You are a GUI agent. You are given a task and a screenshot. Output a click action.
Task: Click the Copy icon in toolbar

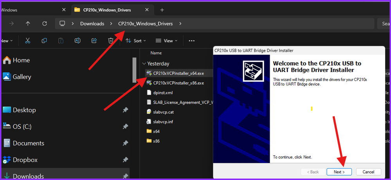tap(44, 41)
